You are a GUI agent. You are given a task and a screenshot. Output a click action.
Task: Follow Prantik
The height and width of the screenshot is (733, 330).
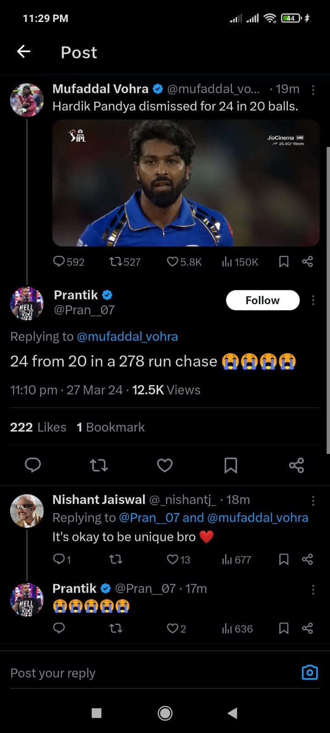coord(263,301)
